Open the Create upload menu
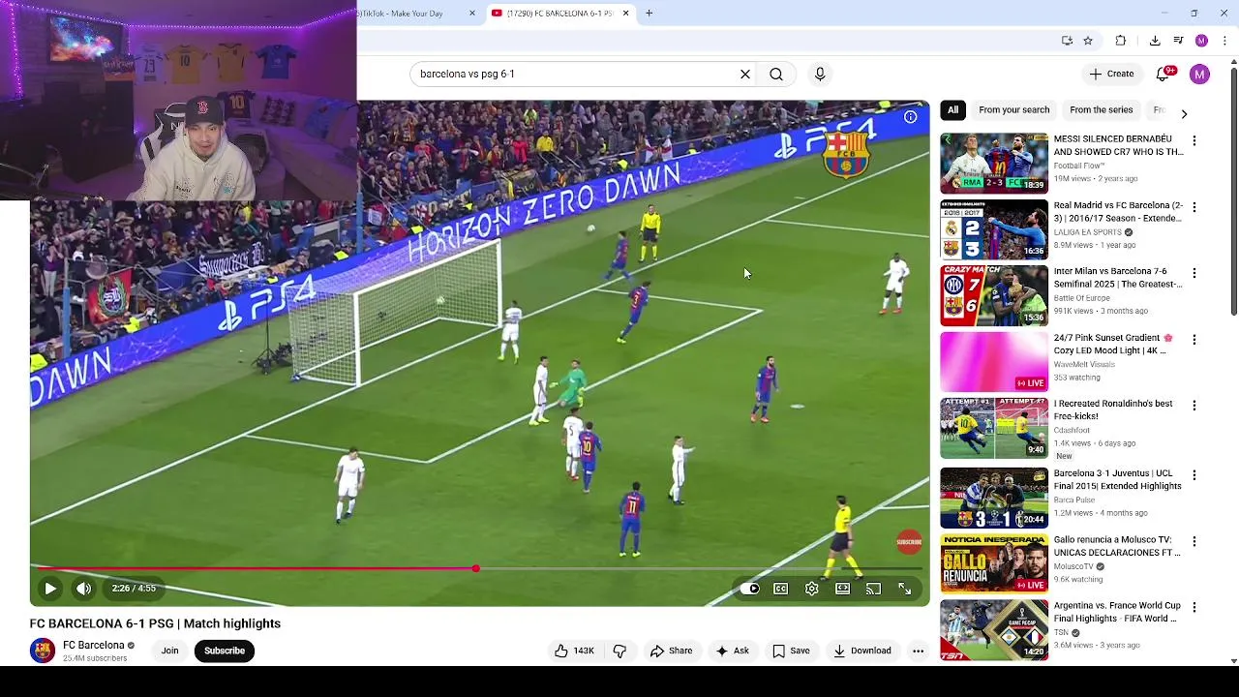This screenshot has height=697, width=1239. tap(1111, 74)
